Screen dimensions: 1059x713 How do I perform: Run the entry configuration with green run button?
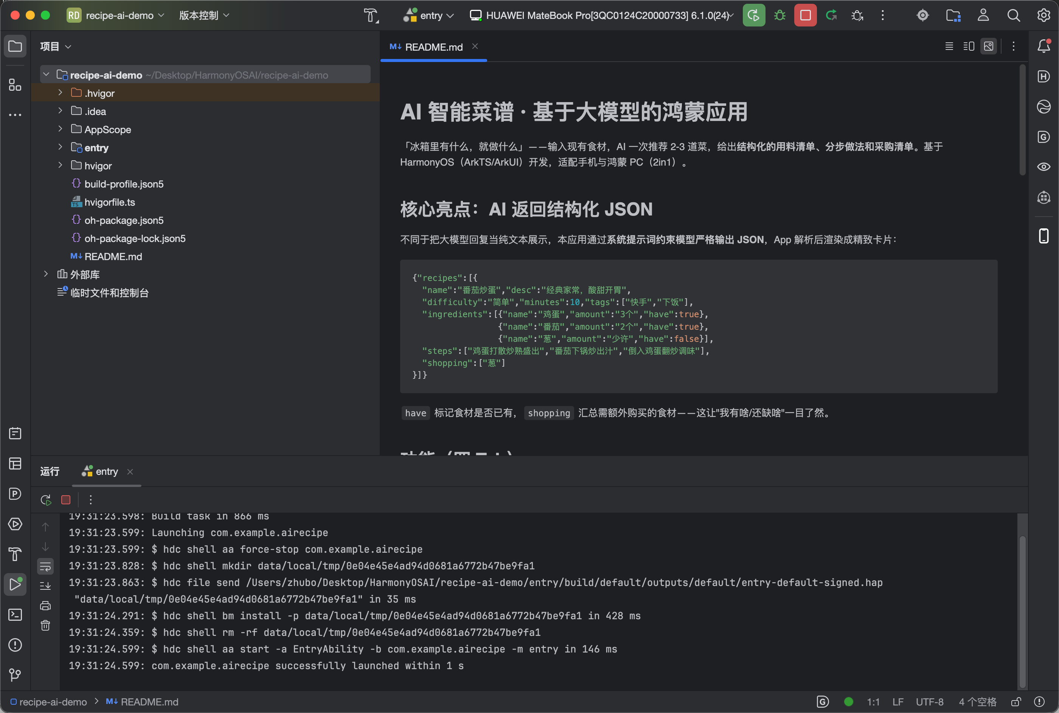754,15
